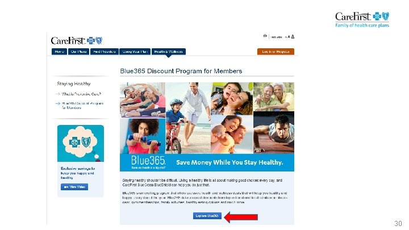The width and height of the screenshot is (409, 230).
Task: Open the Our Plans navigation tab
Action: click(x=79, y=52)
